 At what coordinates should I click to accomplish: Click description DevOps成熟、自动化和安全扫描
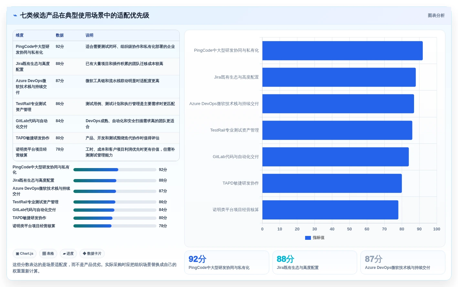click(130, 124)
